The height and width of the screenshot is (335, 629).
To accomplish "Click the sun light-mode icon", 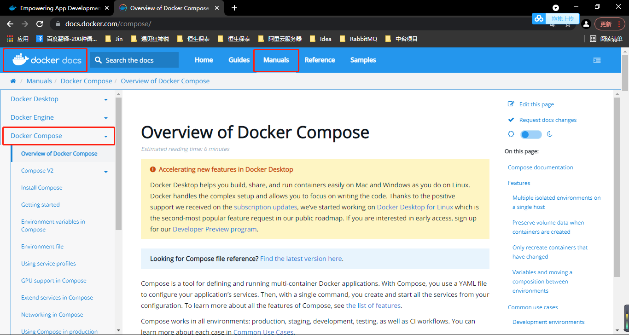I will click(511, 134).
